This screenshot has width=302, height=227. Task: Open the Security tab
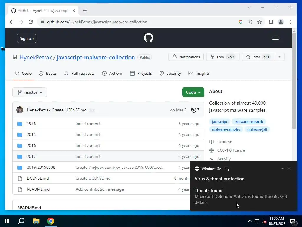click(170, 73)
